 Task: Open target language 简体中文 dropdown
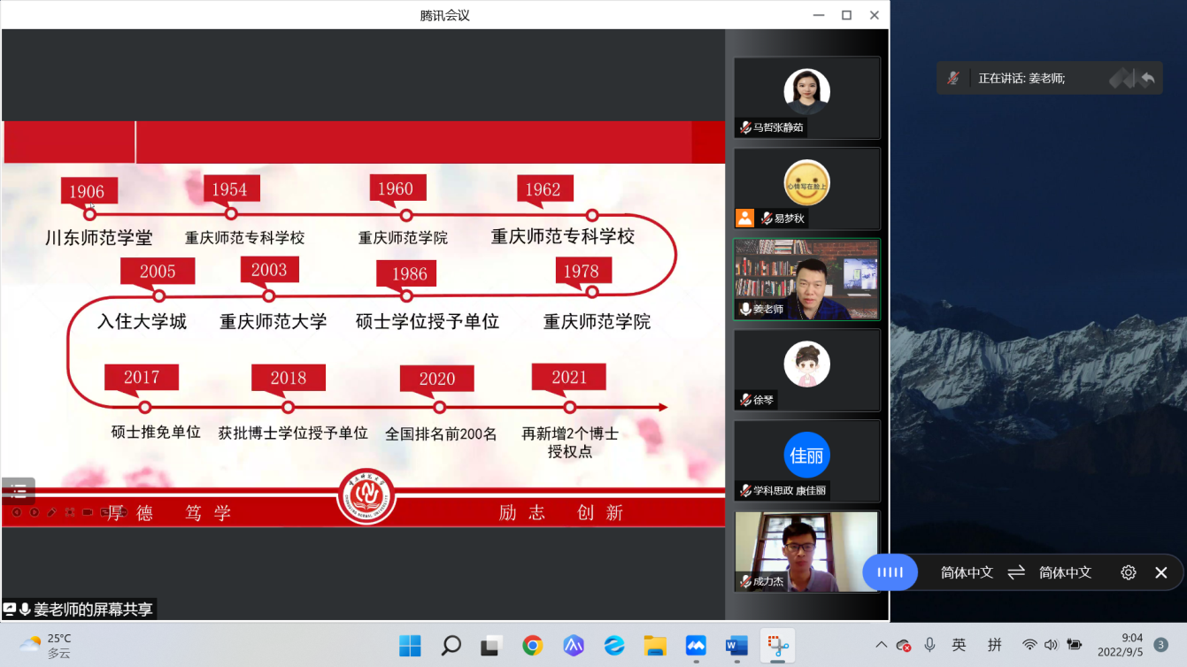(x=1065, y=572)
